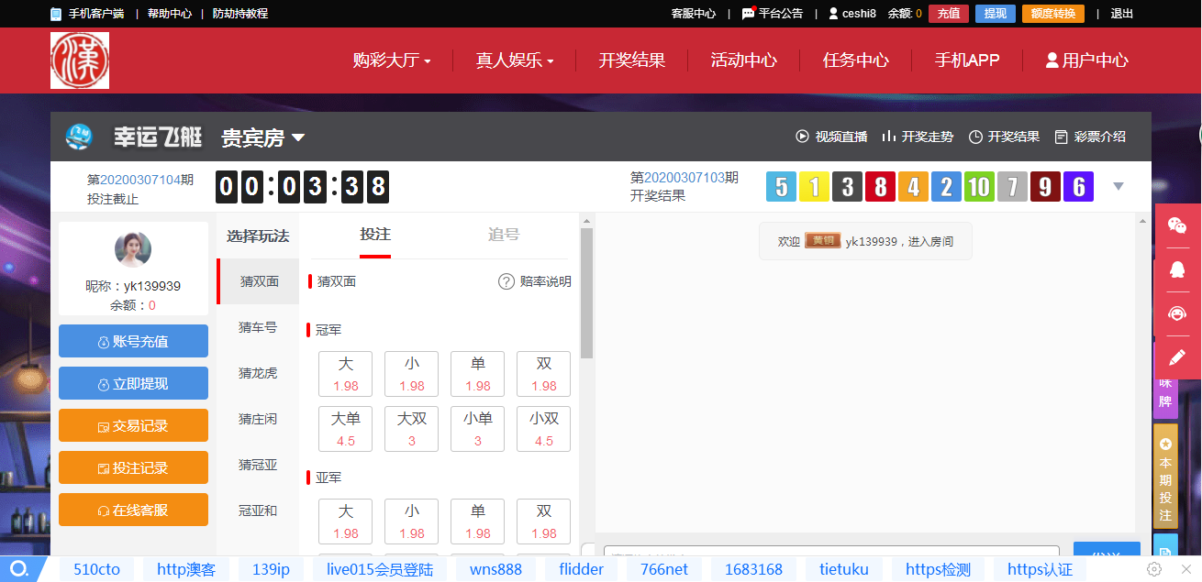Toggle the 冠军 小单 bet option
This screenshot has width=1202, height=582.
[x=478, y=429]
